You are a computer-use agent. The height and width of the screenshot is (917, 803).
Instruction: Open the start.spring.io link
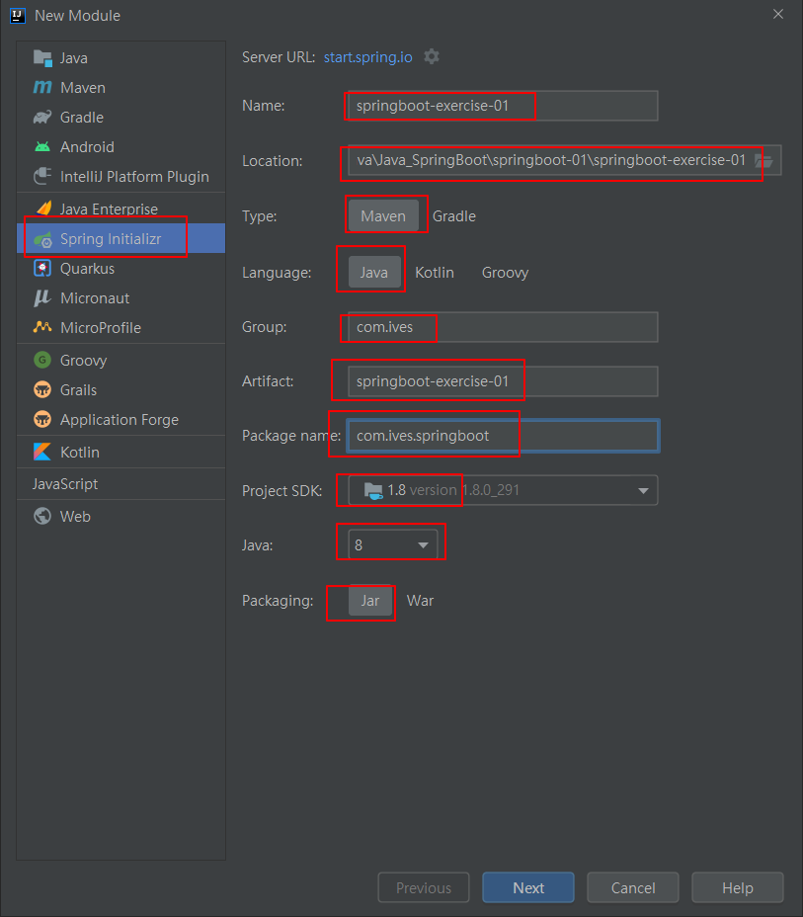tap(368, 57)
